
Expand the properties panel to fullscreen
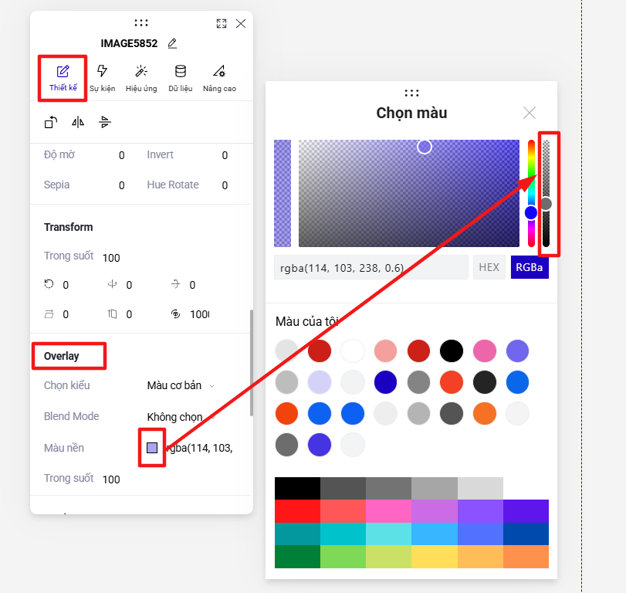tap(222, 24)
